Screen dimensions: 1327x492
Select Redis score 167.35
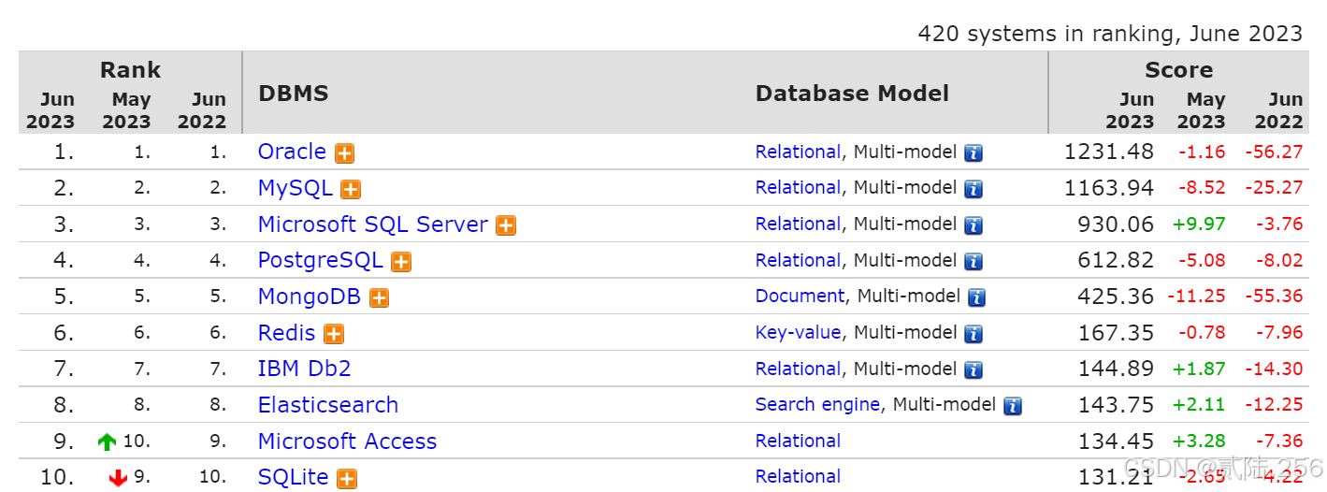point(1116,333)
